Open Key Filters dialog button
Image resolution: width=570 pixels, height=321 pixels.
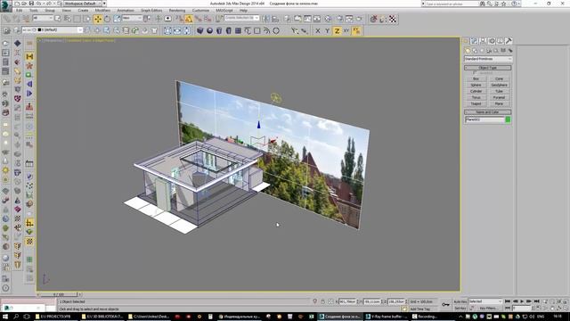488,308
